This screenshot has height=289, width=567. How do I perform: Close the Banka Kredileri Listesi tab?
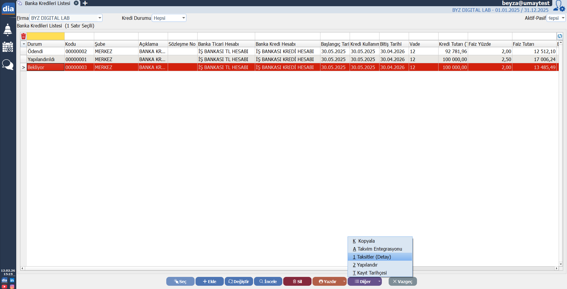click(76, 3)
